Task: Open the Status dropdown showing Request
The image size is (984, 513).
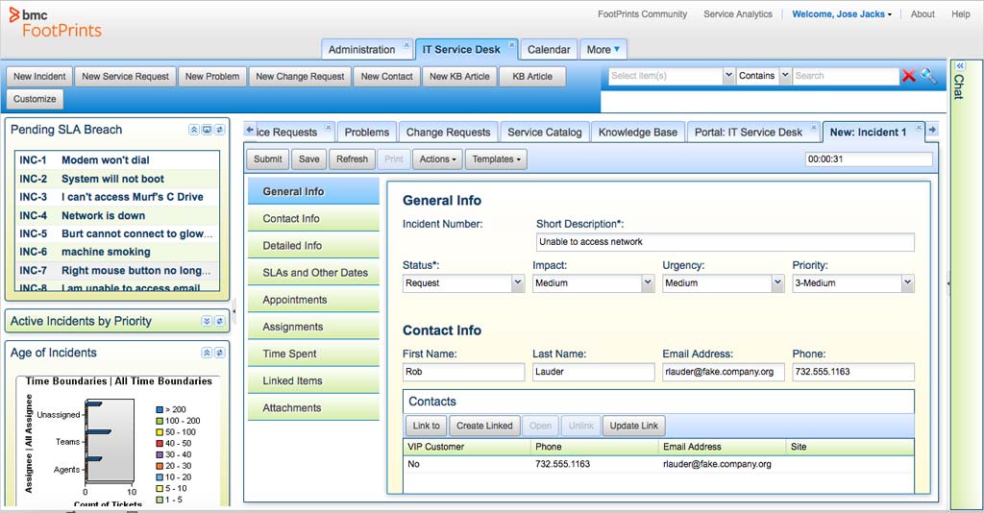Action: click(x=463, y=283)
